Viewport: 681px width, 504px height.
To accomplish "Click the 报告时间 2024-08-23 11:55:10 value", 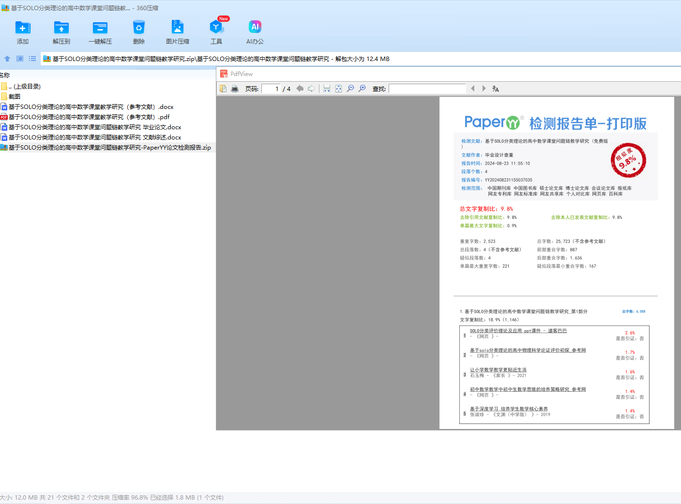I will pos(507,163).
